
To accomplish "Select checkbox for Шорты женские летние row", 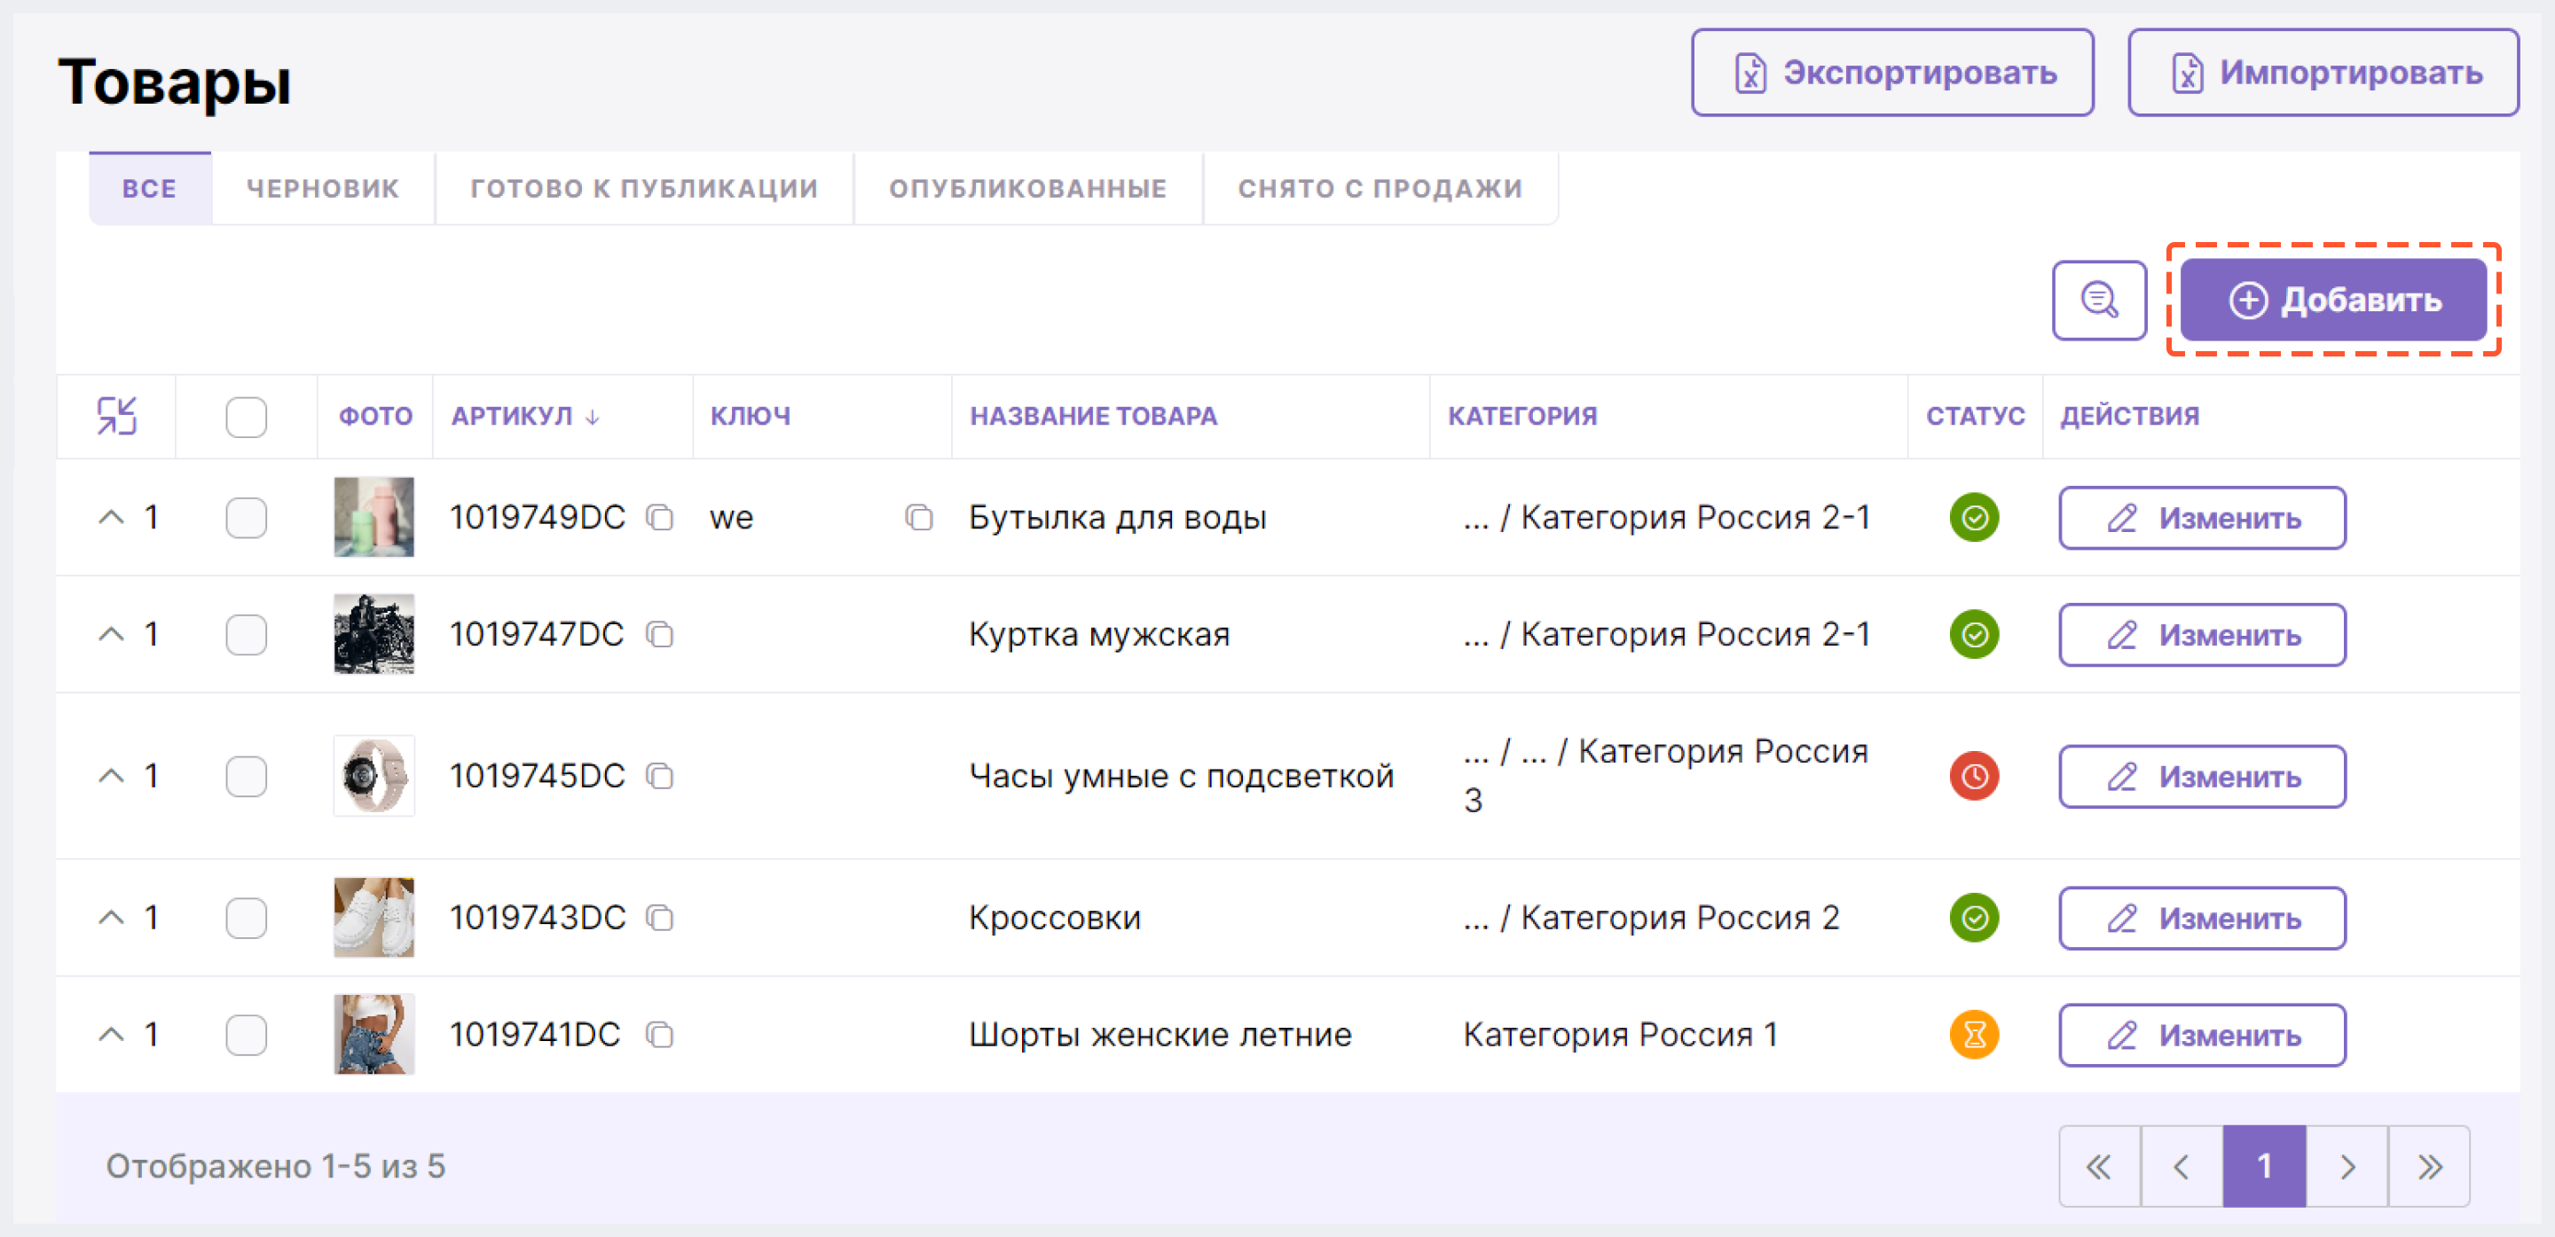I will (x=246, y=1035).
